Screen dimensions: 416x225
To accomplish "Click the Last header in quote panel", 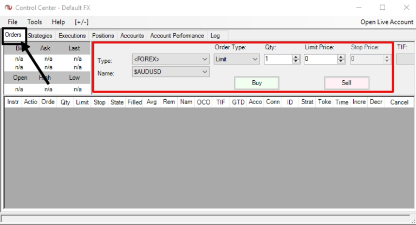I will click(x=74, y=48).
